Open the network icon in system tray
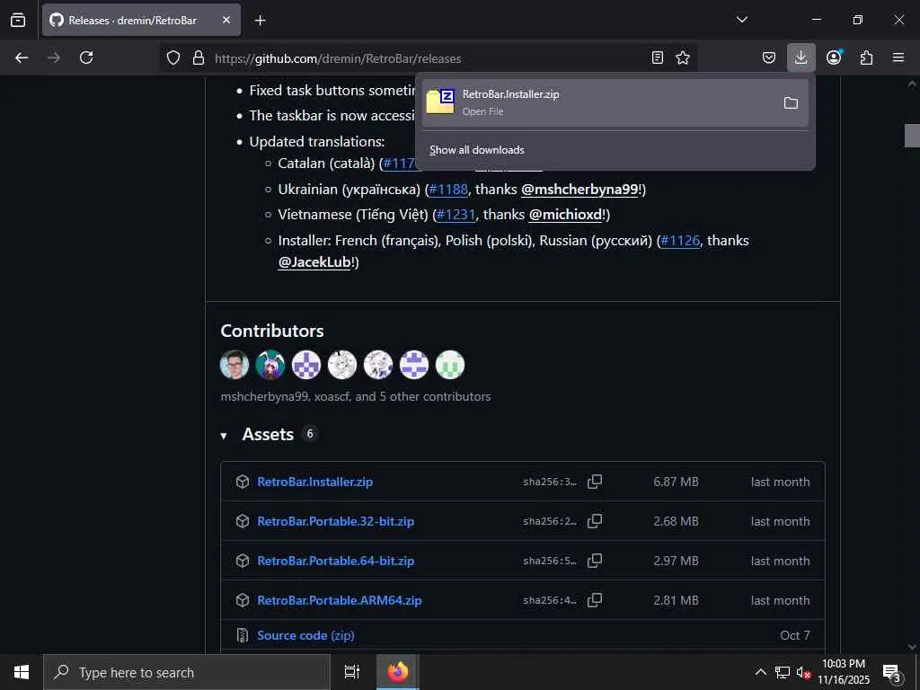920x690 pixels. point(783,672)
